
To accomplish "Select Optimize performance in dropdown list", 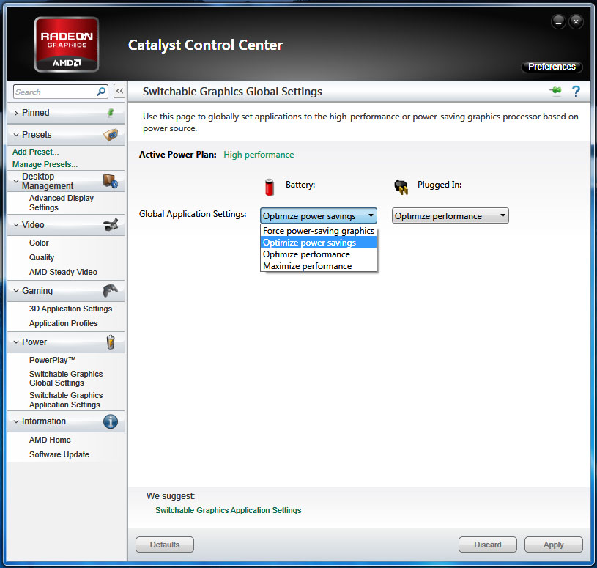I will [x=319, y=254].
